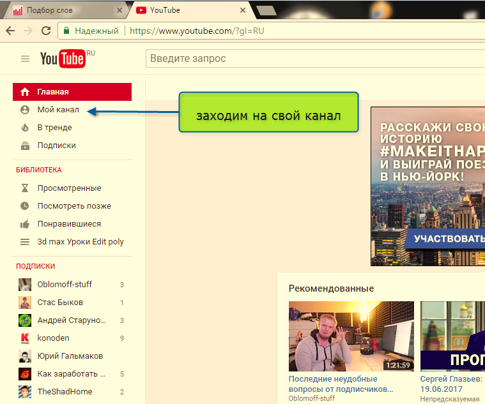
Task: Open Главная in the sidebar
Action: (72, 92)
